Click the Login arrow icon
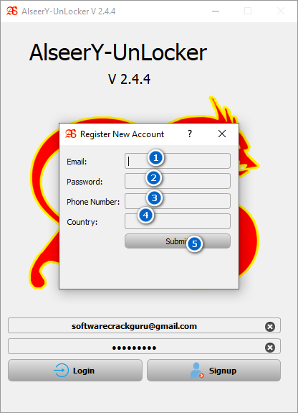 [x=61, y=371]
